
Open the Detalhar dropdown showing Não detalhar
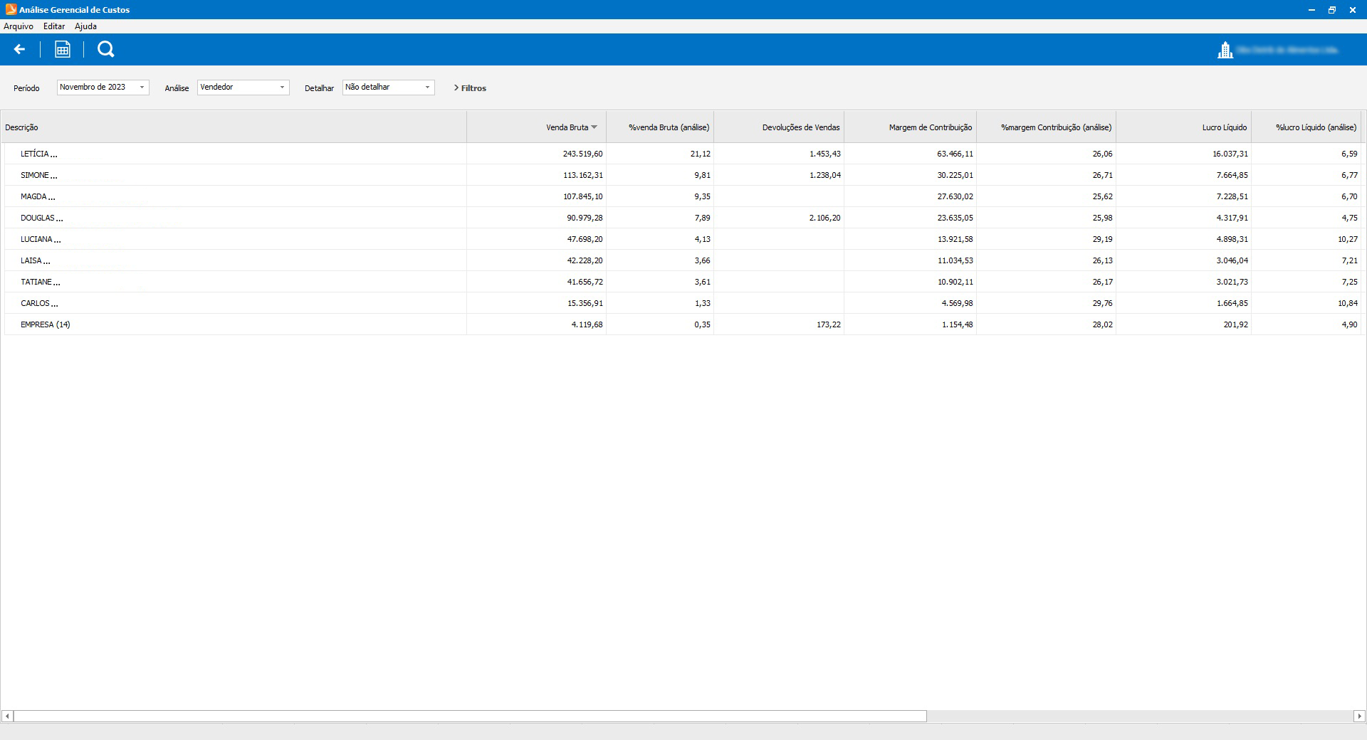pyautogui.click(x=389, y=87)
